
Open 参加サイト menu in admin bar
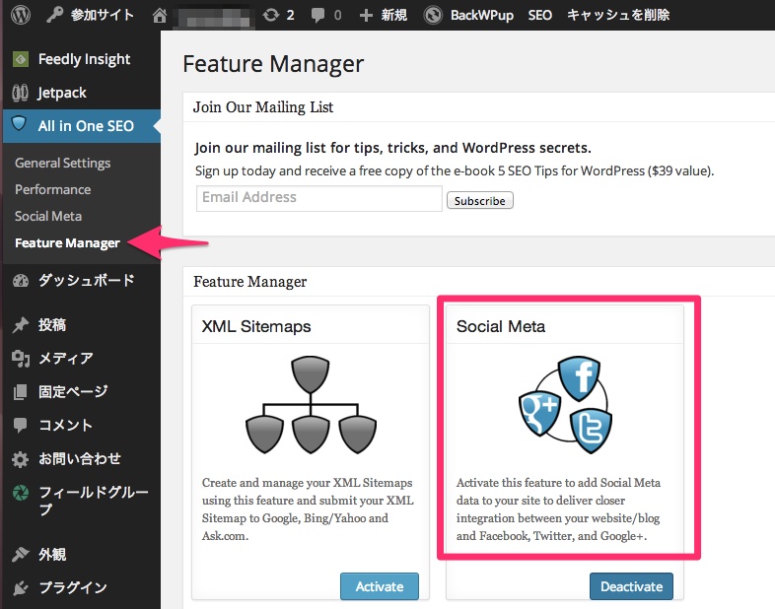103,15
